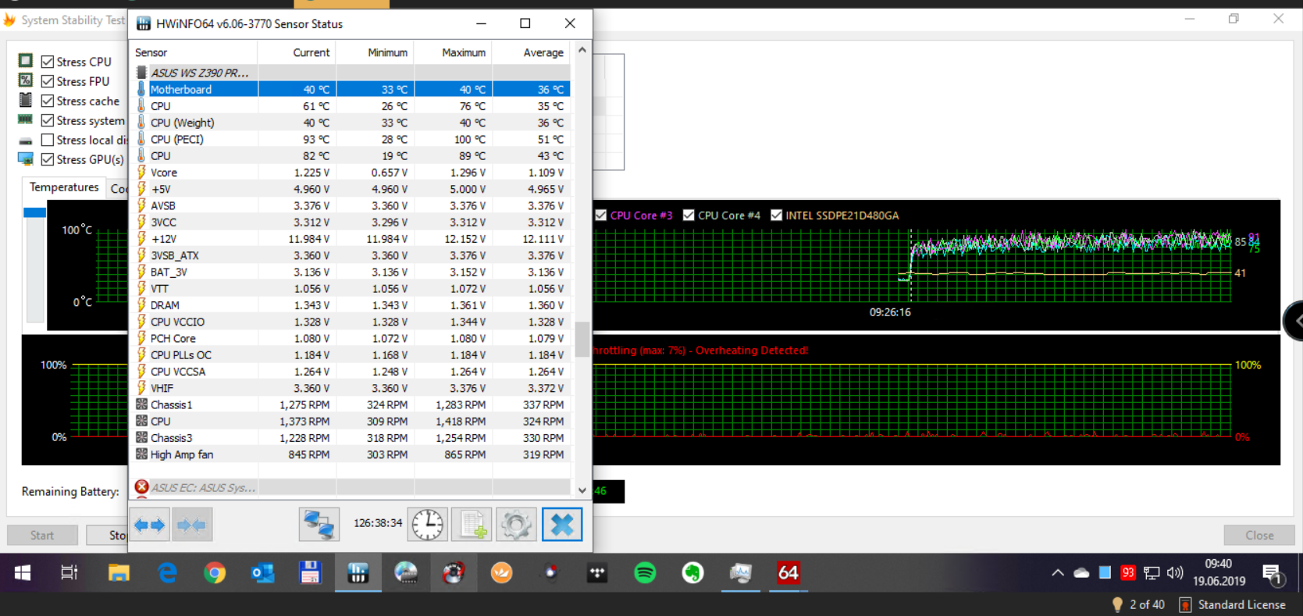Toggle Stress GPU(s) checkbox
Screen dimensions: 1303x616
[x=48, y=159]
